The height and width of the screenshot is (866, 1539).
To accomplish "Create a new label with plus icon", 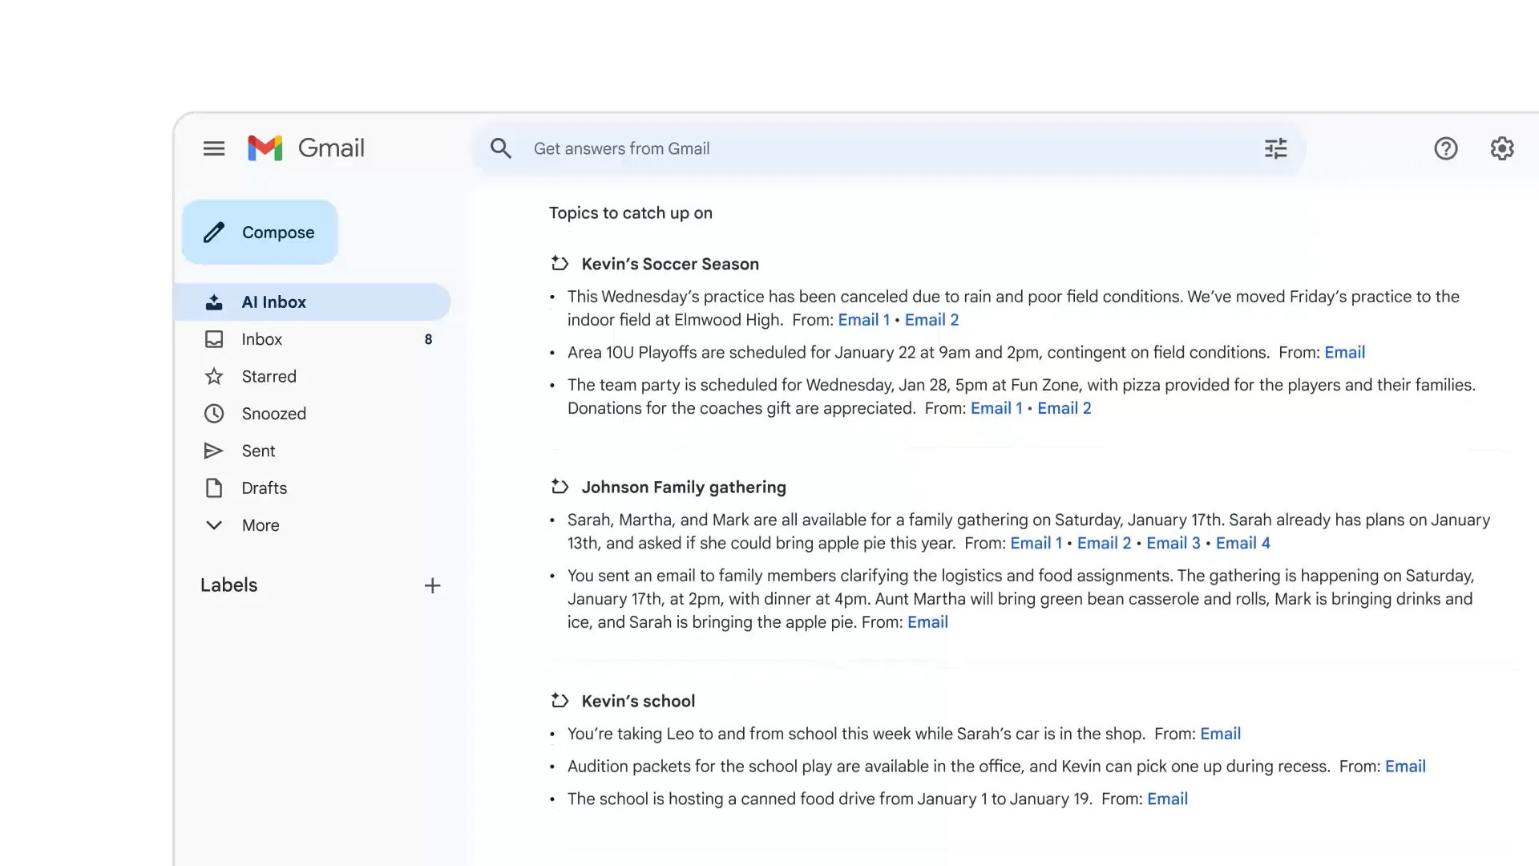I will (432, 585).
